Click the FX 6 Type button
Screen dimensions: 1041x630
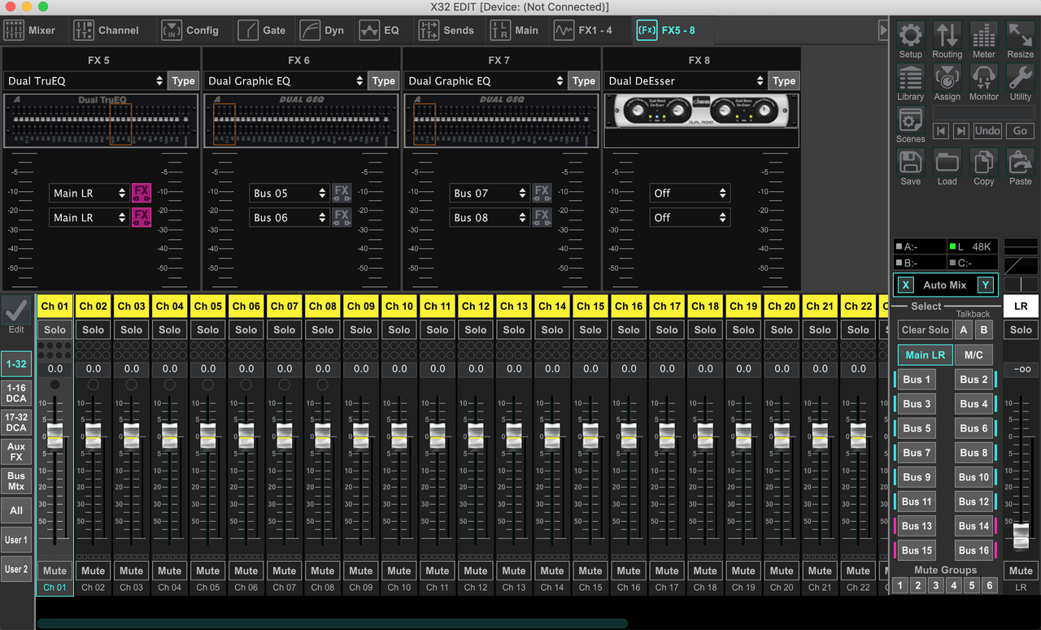[384, 80]
